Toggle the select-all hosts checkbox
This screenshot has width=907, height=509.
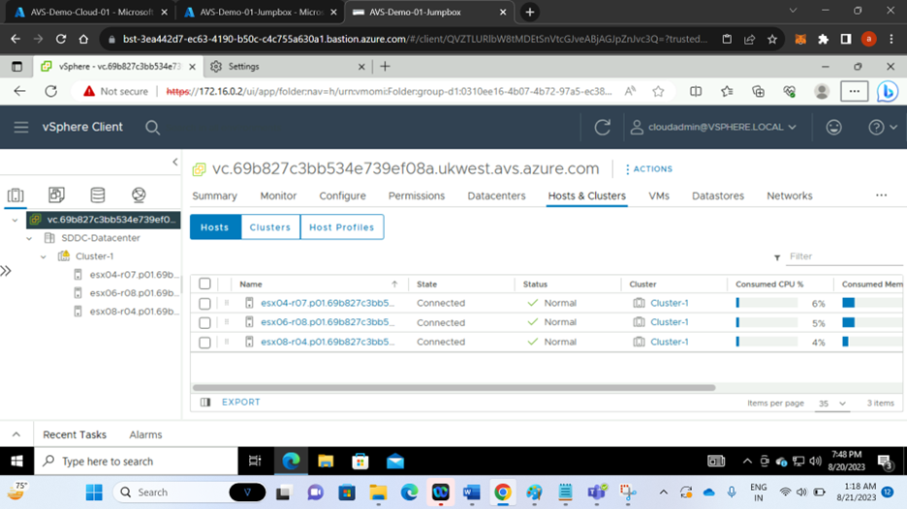tap(204, 284)
